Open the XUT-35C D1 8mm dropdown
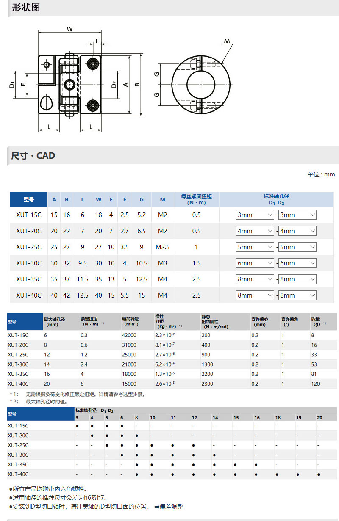Screen dimensions: 339x521 tap(255, 279)
